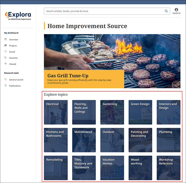This screenshot has width=186, height=183.
Task: Click the General search magnifier icon
Action: (x=5, y=79)
